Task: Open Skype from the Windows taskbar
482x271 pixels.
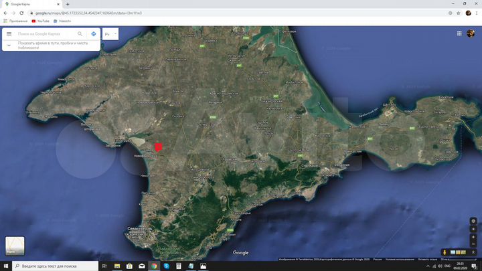Action: point(166,266)
